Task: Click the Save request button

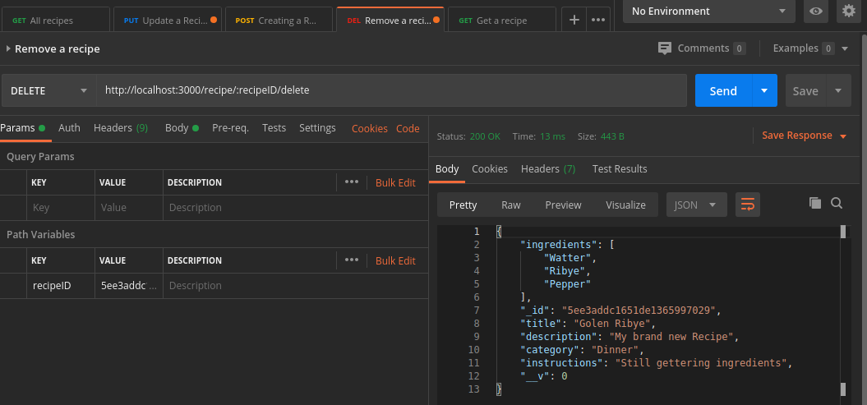Action: click(805, 90)
